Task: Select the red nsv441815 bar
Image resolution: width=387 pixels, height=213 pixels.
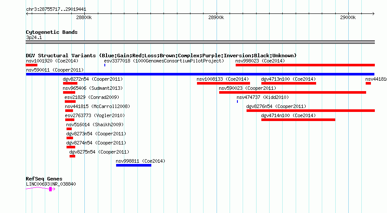Action: [69, 111]
